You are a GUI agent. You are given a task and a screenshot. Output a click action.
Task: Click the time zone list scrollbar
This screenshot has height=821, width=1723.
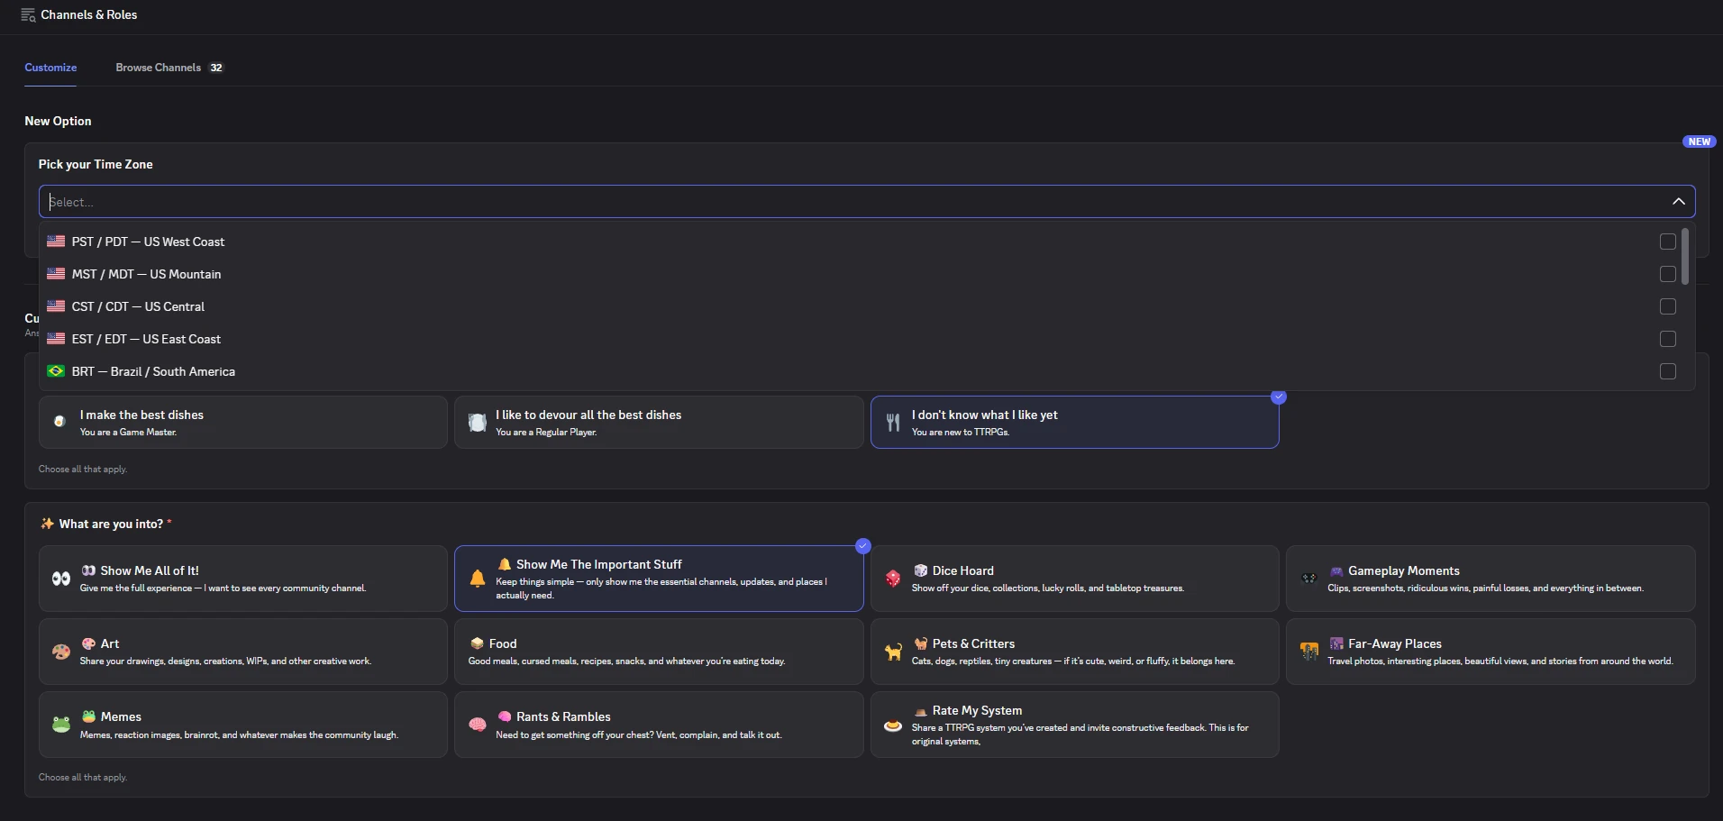point(1684,257)
